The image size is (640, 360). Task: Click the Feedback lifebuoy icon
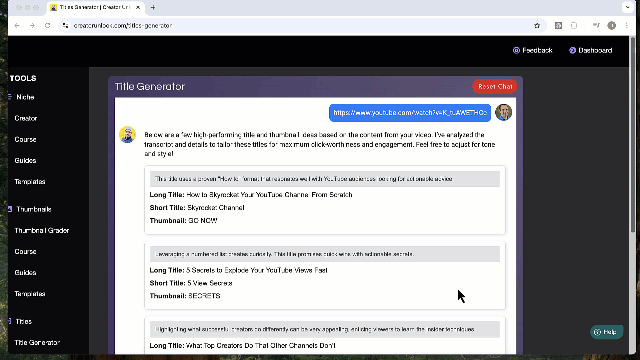click(516, 50)
